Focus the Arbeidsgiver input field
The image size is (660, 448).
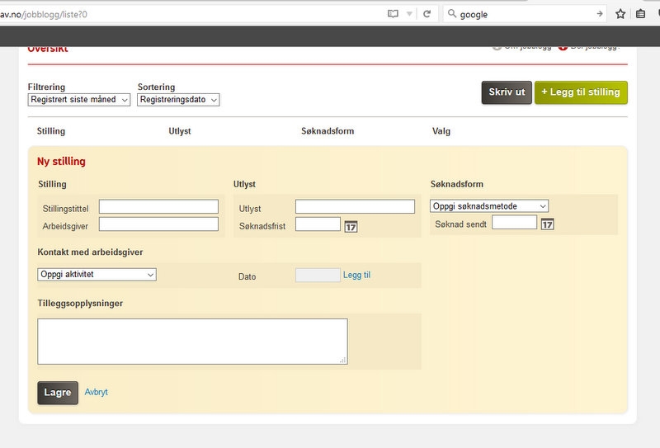(x=158, y=224)
